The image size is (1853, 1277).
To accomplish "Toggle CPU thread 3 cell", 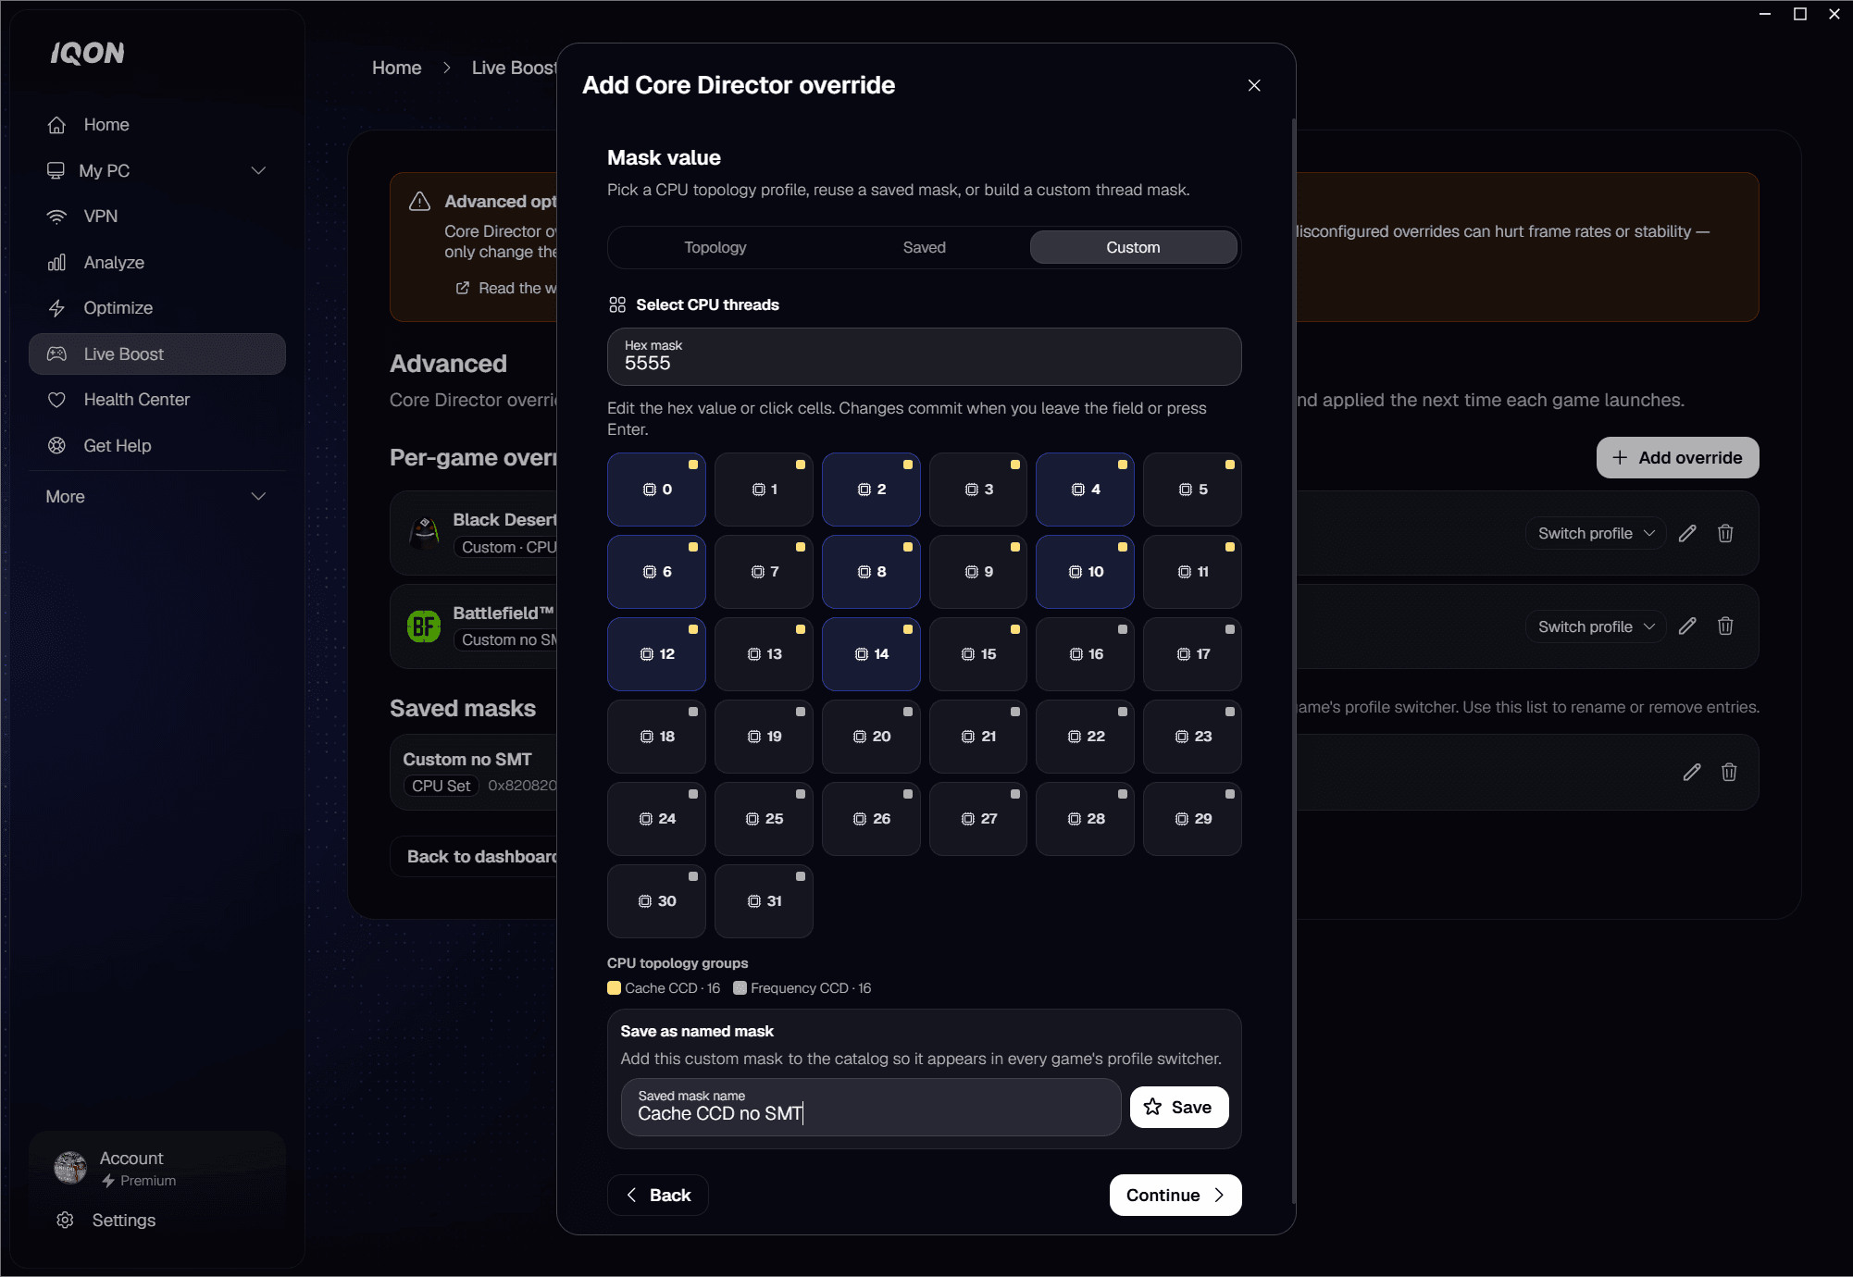I will pos(978,490).
